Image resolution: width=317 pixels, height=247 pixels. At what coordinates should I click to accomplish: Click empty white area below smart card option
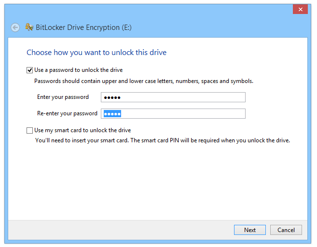click(158, 182)
